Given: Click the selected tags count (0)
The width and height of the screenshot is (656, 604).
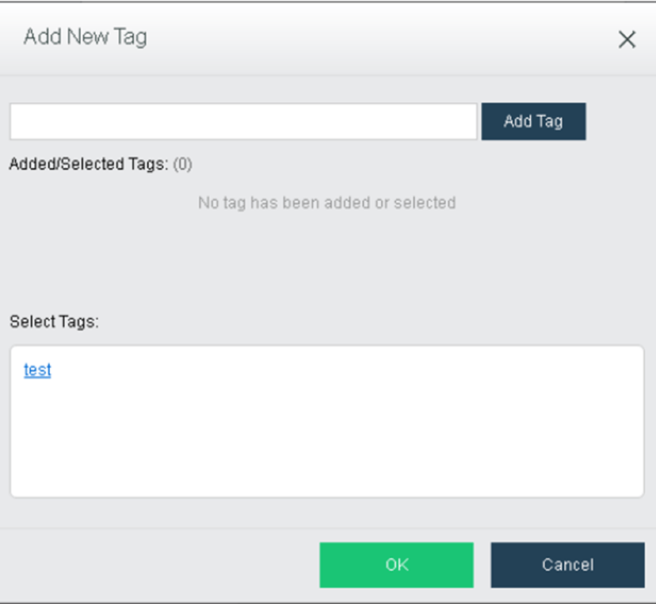Looking at the screenshot, I should point(182,165).
